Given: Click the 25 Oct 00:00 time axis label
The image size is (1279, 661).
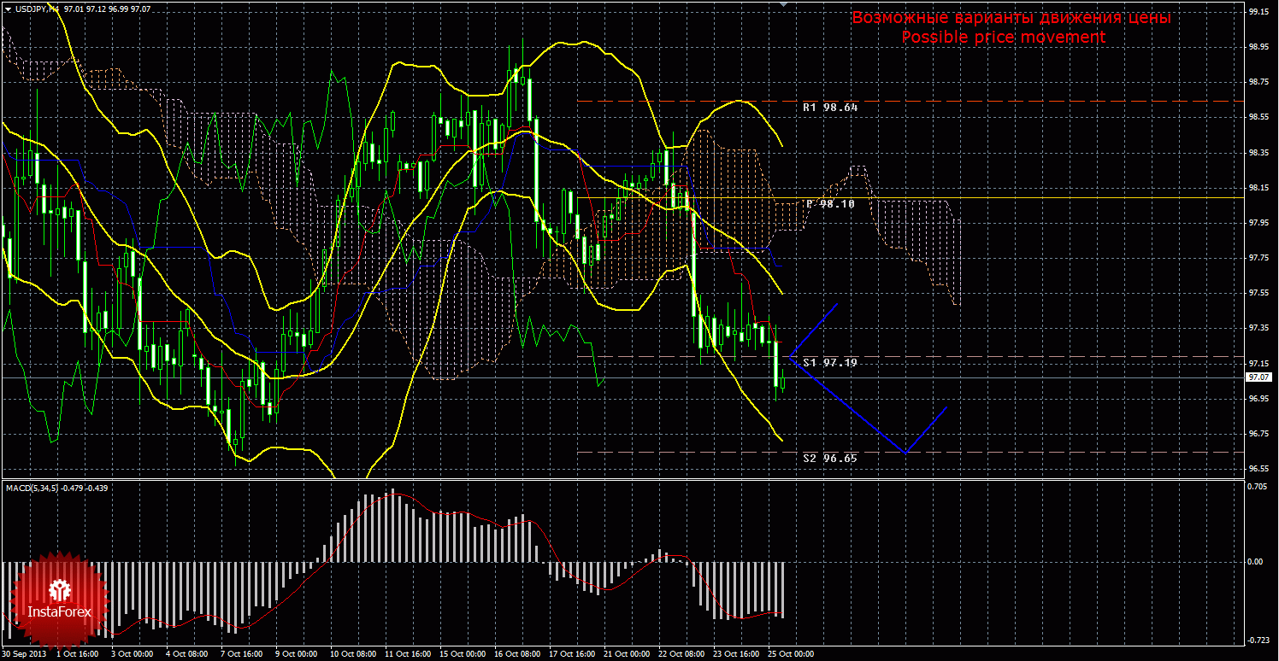Looking at the screenshot, I should (792, 654).
